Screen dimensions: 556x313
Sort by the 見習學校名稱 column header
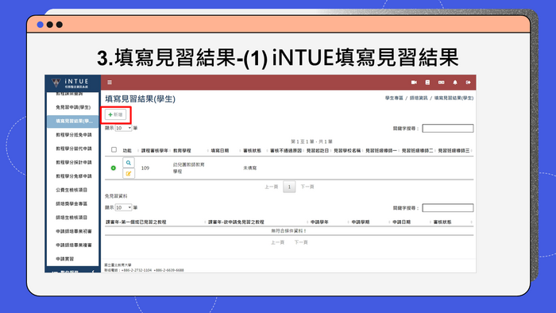coord(347,151)
